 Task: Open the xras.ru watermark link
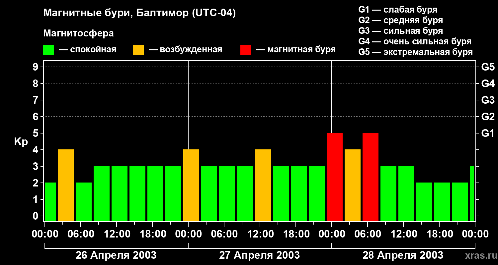point(479,255)
